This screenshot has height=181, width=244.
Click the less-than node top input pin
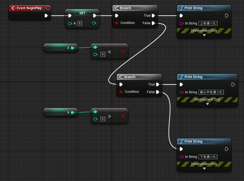[96, 47]
